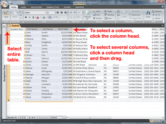Click the View design icon
This screenshot has width=166, height=124.
click(x=6, y=13)
